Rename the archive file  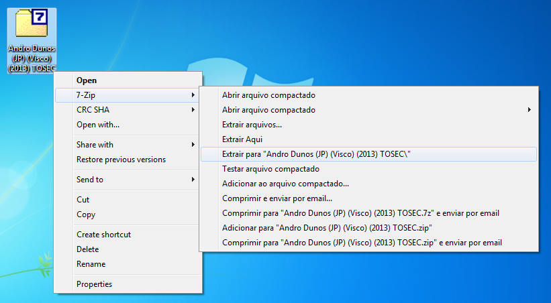tap(91, 264)
